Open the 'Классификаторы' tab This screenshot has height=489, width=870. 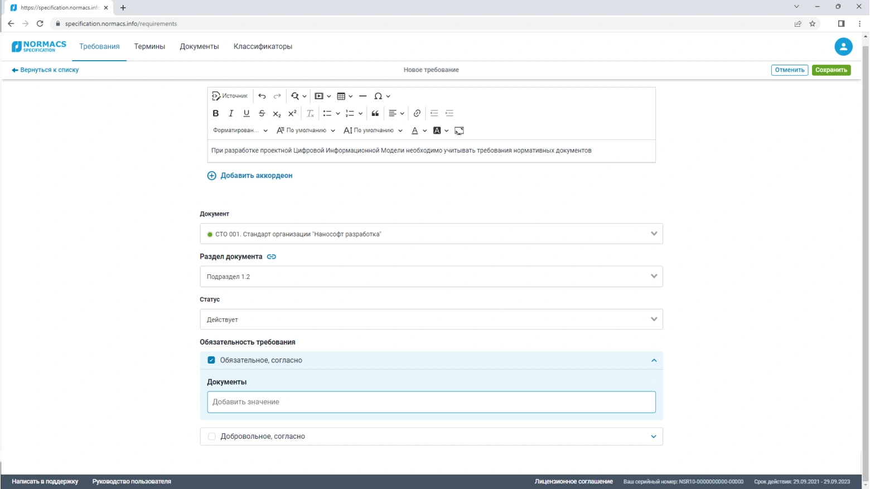tap(263, 47)
